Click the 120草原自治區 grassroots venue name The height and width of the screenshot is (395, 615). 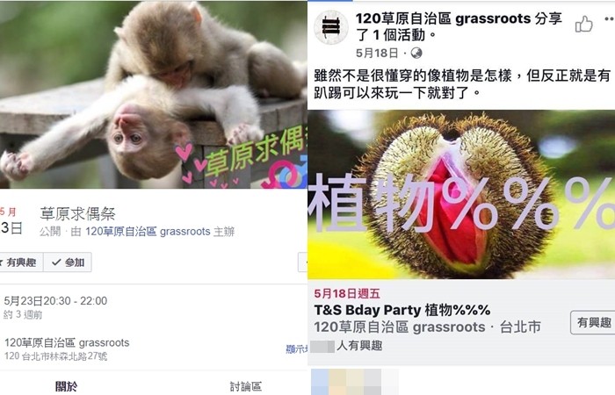pos(67,343)
